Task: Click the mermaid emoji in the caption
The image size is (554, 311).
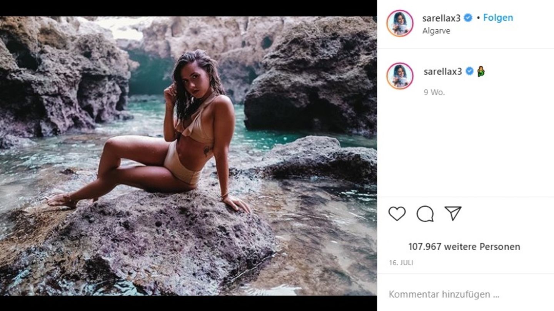Action: point(481,71)
